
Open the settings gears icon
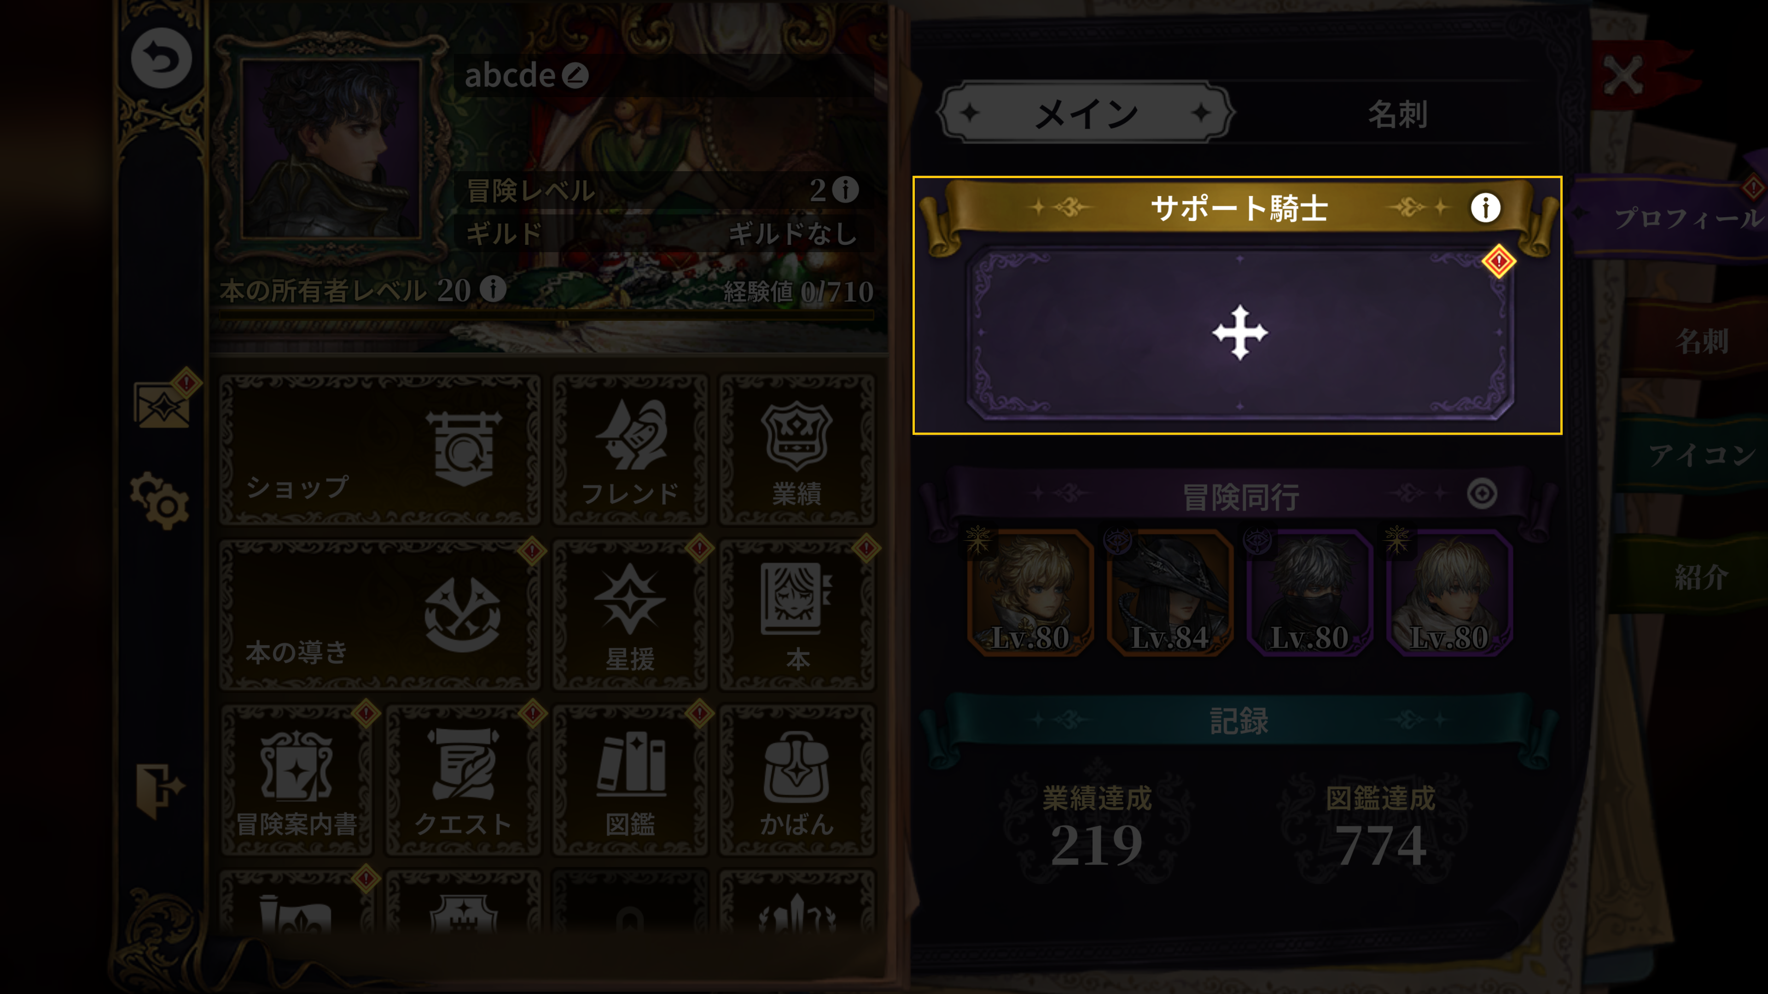coord(160,501)
